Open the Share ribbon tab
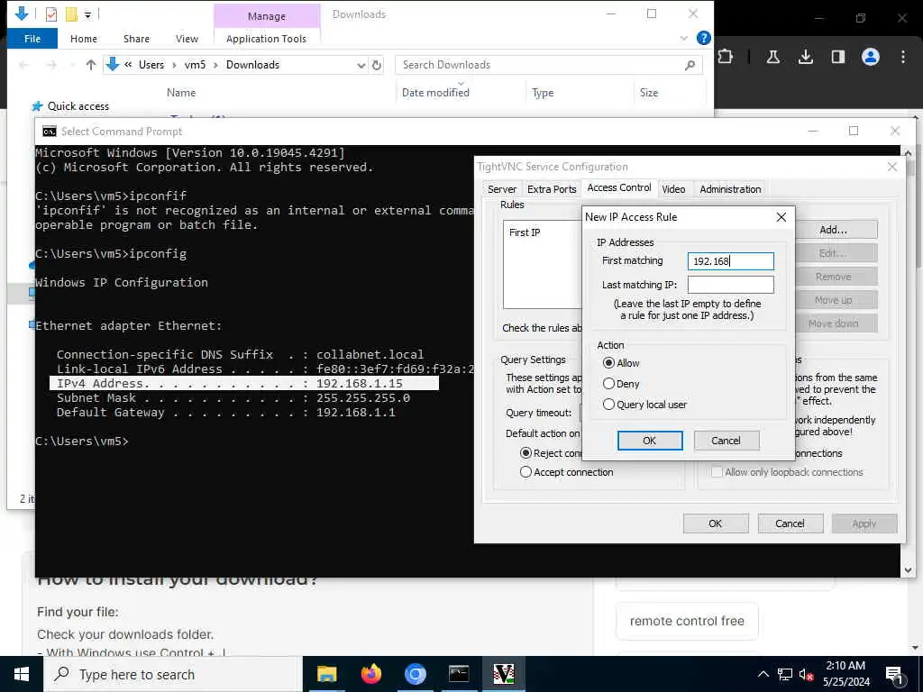923x692 pixels. tap(136, 39)
